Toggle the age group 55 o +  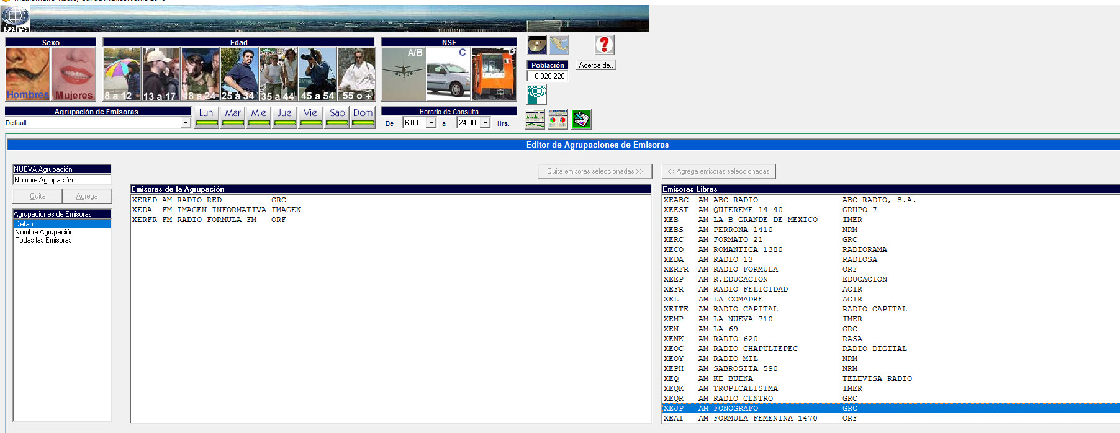[356, 74]
